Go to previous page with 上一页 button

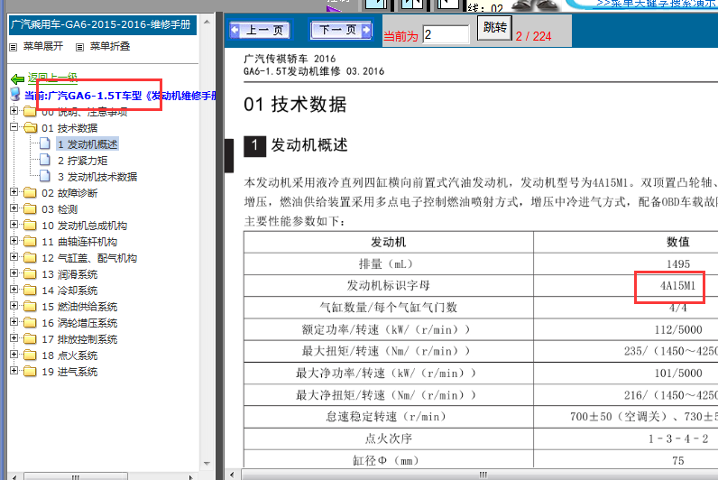coord(258,31)
